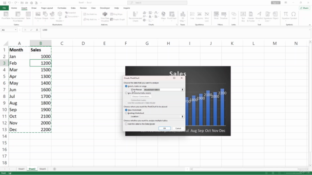This screenshot has width=312, height=175.
Task: Insert a PivotTable from the ribbon
Action: (6, 15)
